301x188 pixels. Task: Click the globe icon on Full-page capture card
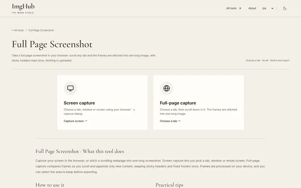[166, 88]
